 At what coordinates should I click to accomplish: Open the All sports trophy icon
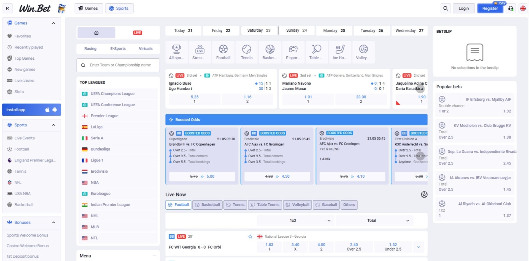pos(176,52)
